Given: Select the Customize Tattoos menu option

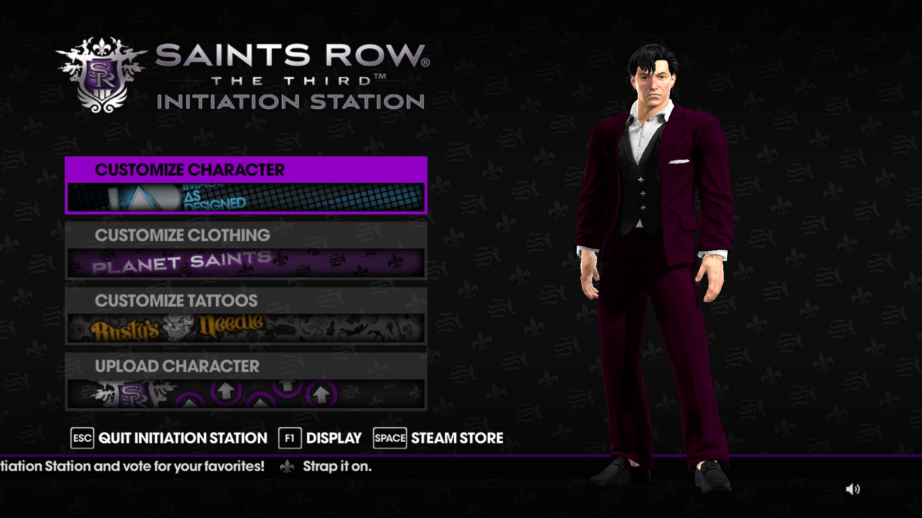Looking at the screenshot, I should [246, 316].
